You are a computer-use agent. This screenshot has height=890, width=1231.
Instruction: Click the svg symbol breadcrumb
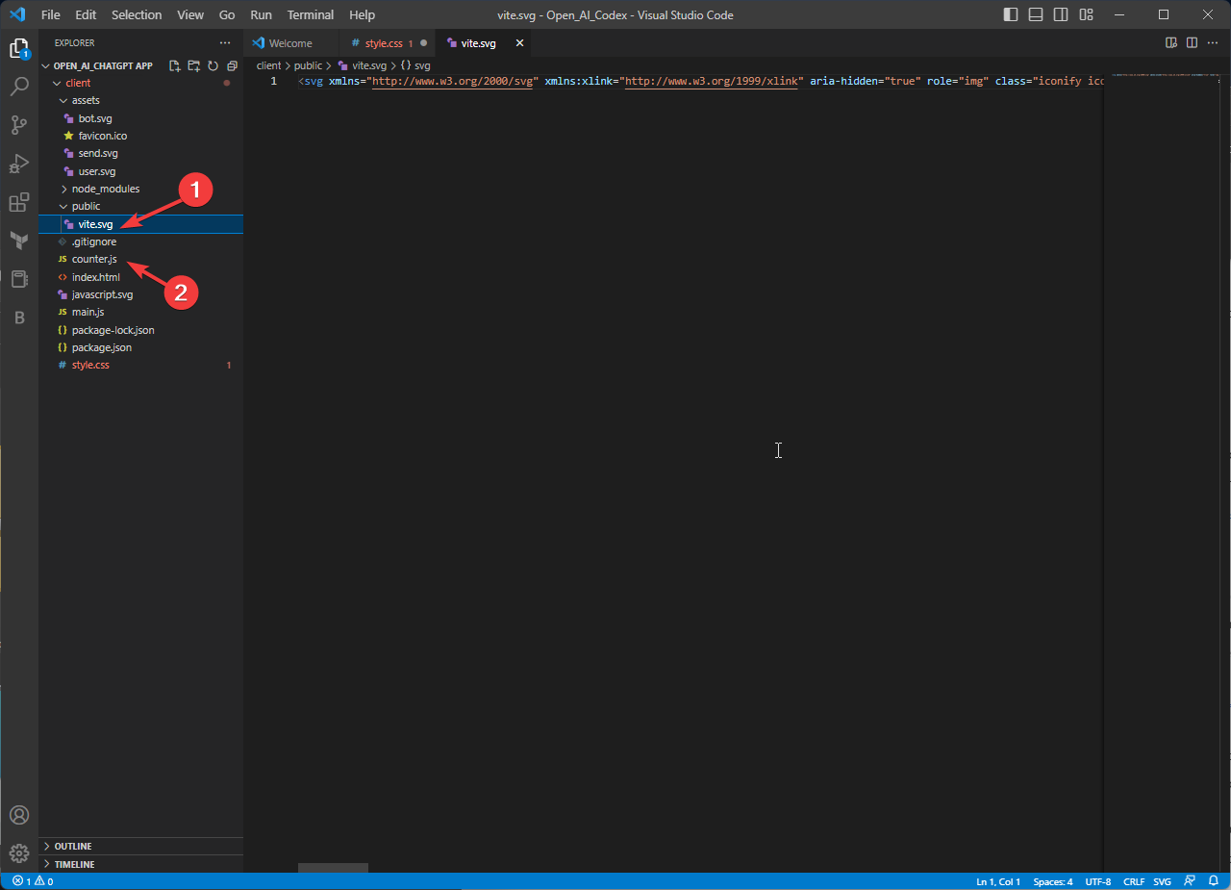tap(415, 65)
